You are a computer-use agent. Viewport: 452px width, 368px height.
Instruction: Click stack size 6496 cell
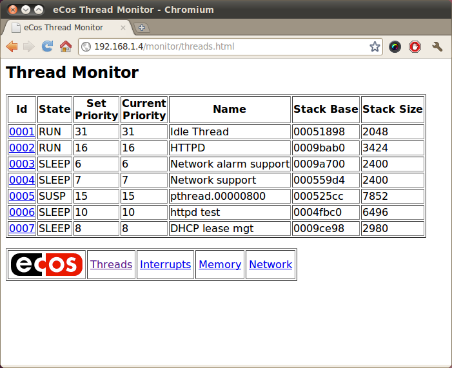[393, 213]
